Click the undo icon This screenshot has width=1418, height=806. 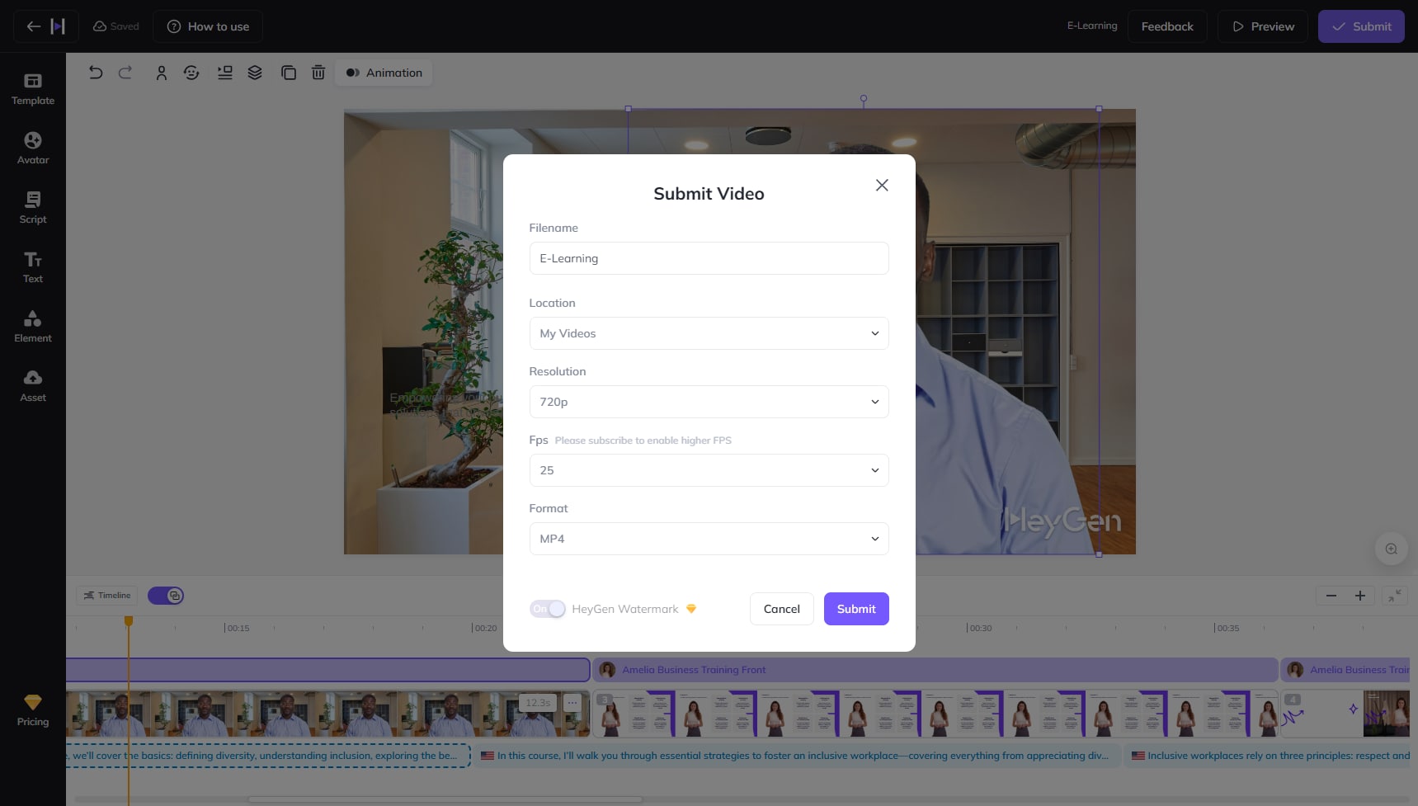[96, 73]
